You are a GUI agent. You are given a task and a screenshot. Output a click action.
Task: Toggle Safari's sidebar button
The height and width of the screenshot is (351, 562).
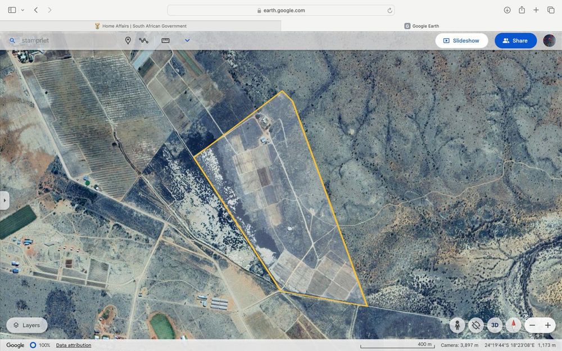click(x=12, y=10)
